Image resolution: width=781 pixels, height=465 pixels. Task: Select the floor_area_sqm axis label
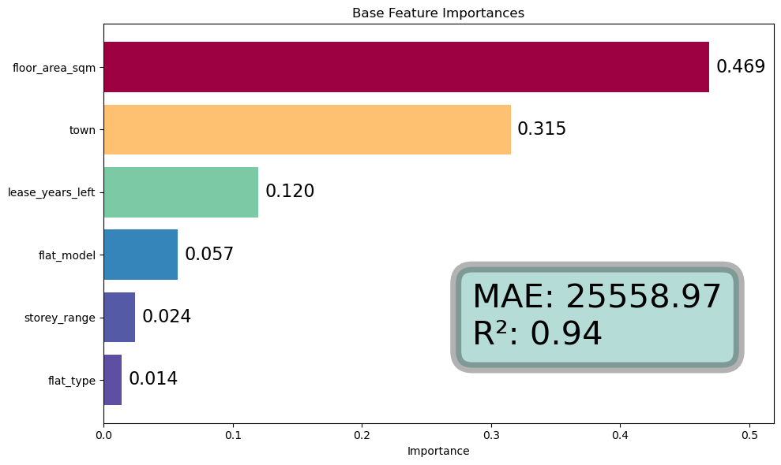point(54,68)
